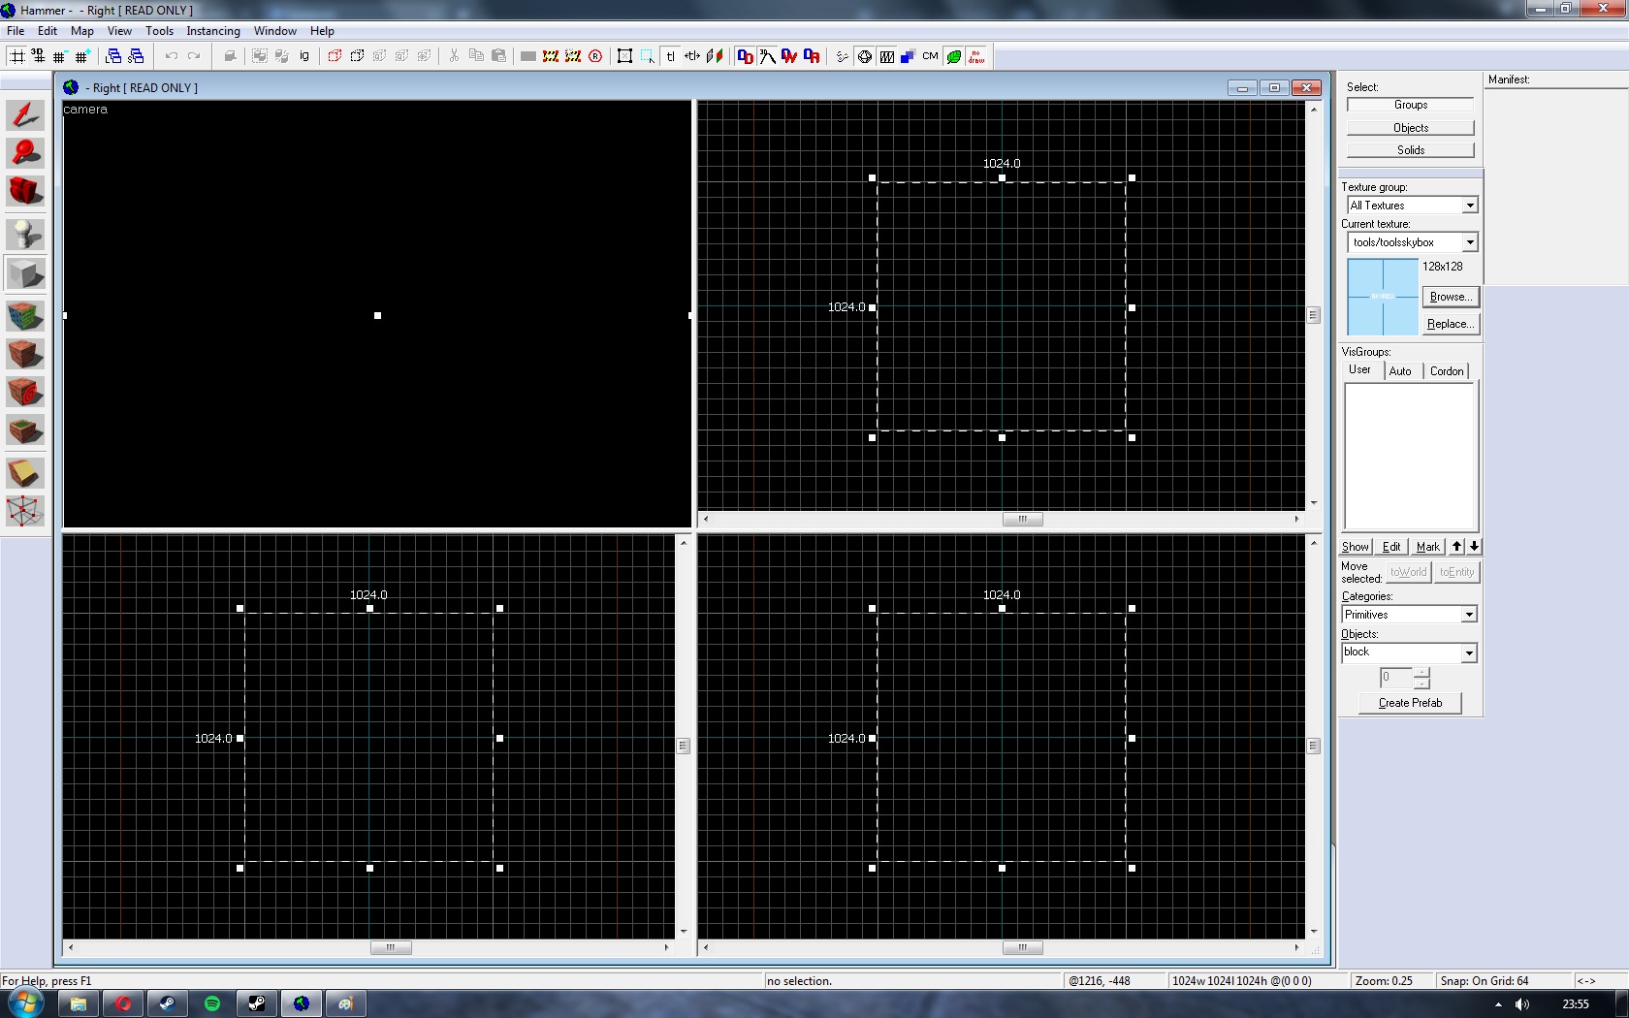Set selection mode to Groups

pyautogui.click(x=1411, y=105)
